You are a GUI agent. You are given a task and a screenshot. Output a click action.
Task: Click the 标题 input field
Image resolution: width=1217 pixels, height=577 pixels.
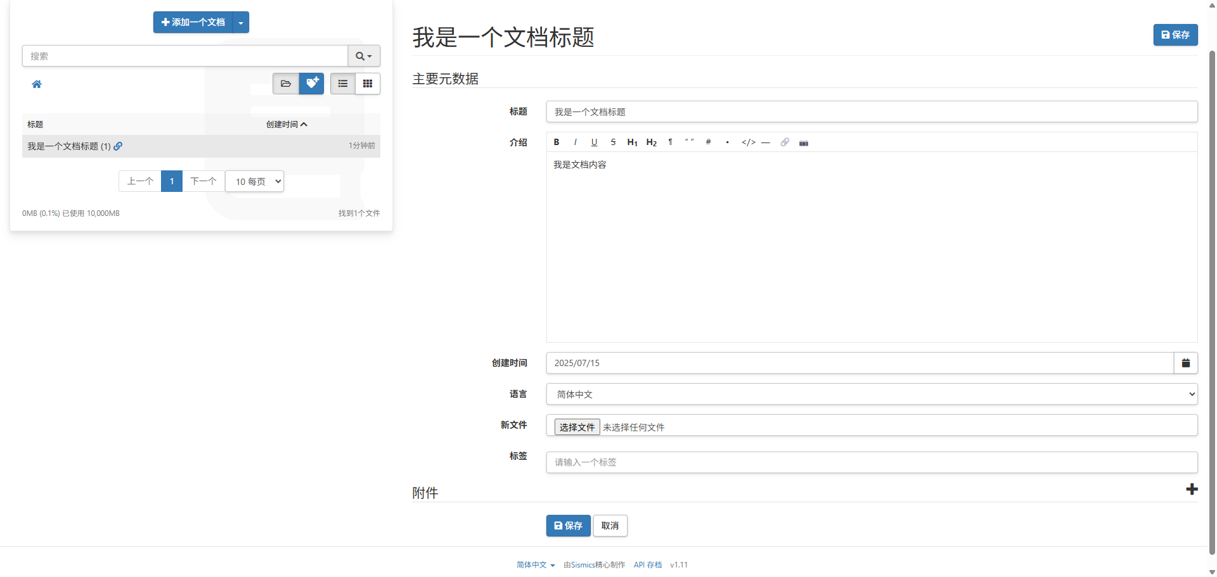[x=872, y=111]
